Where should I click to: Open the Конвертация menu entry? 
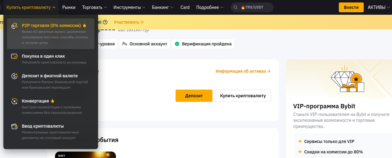(51, 106)
